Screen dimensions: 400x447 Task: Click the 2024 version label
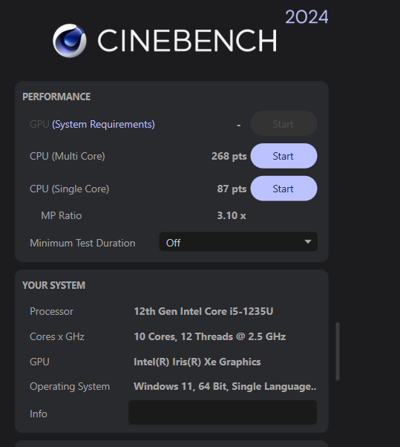point(306,17)
